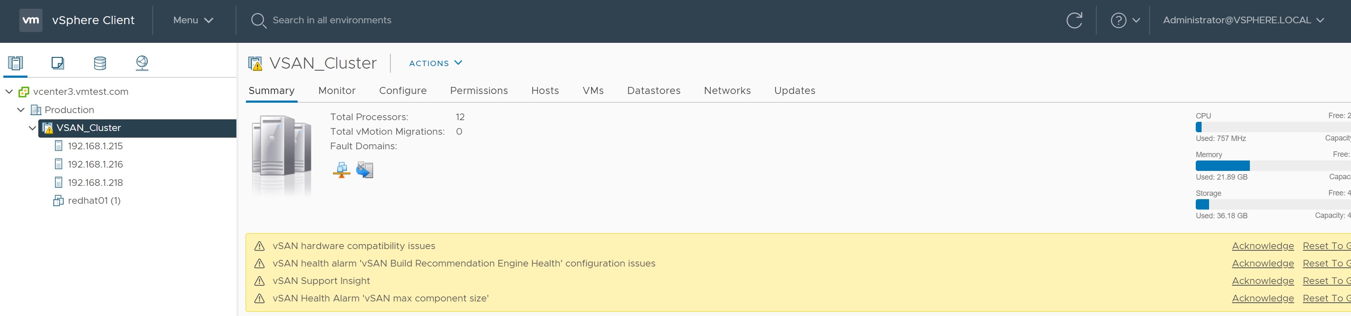Open the Storage inventory view icon
The width and height of the screenshot is (1351, 316).
pyautogui.click(x=99, y=64)
